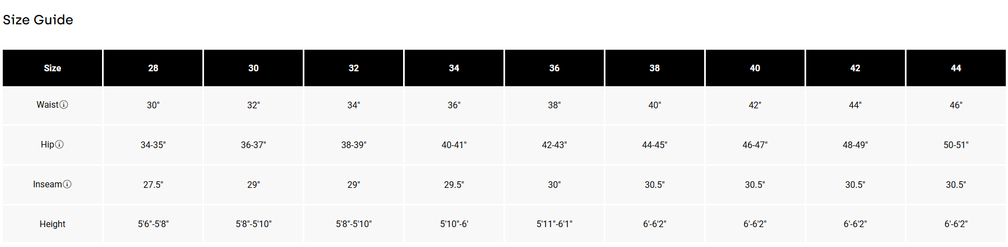Click the 34-35" hip measurement cell

point(153,145)
